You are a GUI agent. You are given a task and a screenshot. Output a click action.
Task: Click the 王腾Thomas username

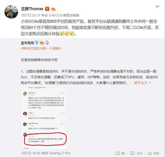[32, 9]
